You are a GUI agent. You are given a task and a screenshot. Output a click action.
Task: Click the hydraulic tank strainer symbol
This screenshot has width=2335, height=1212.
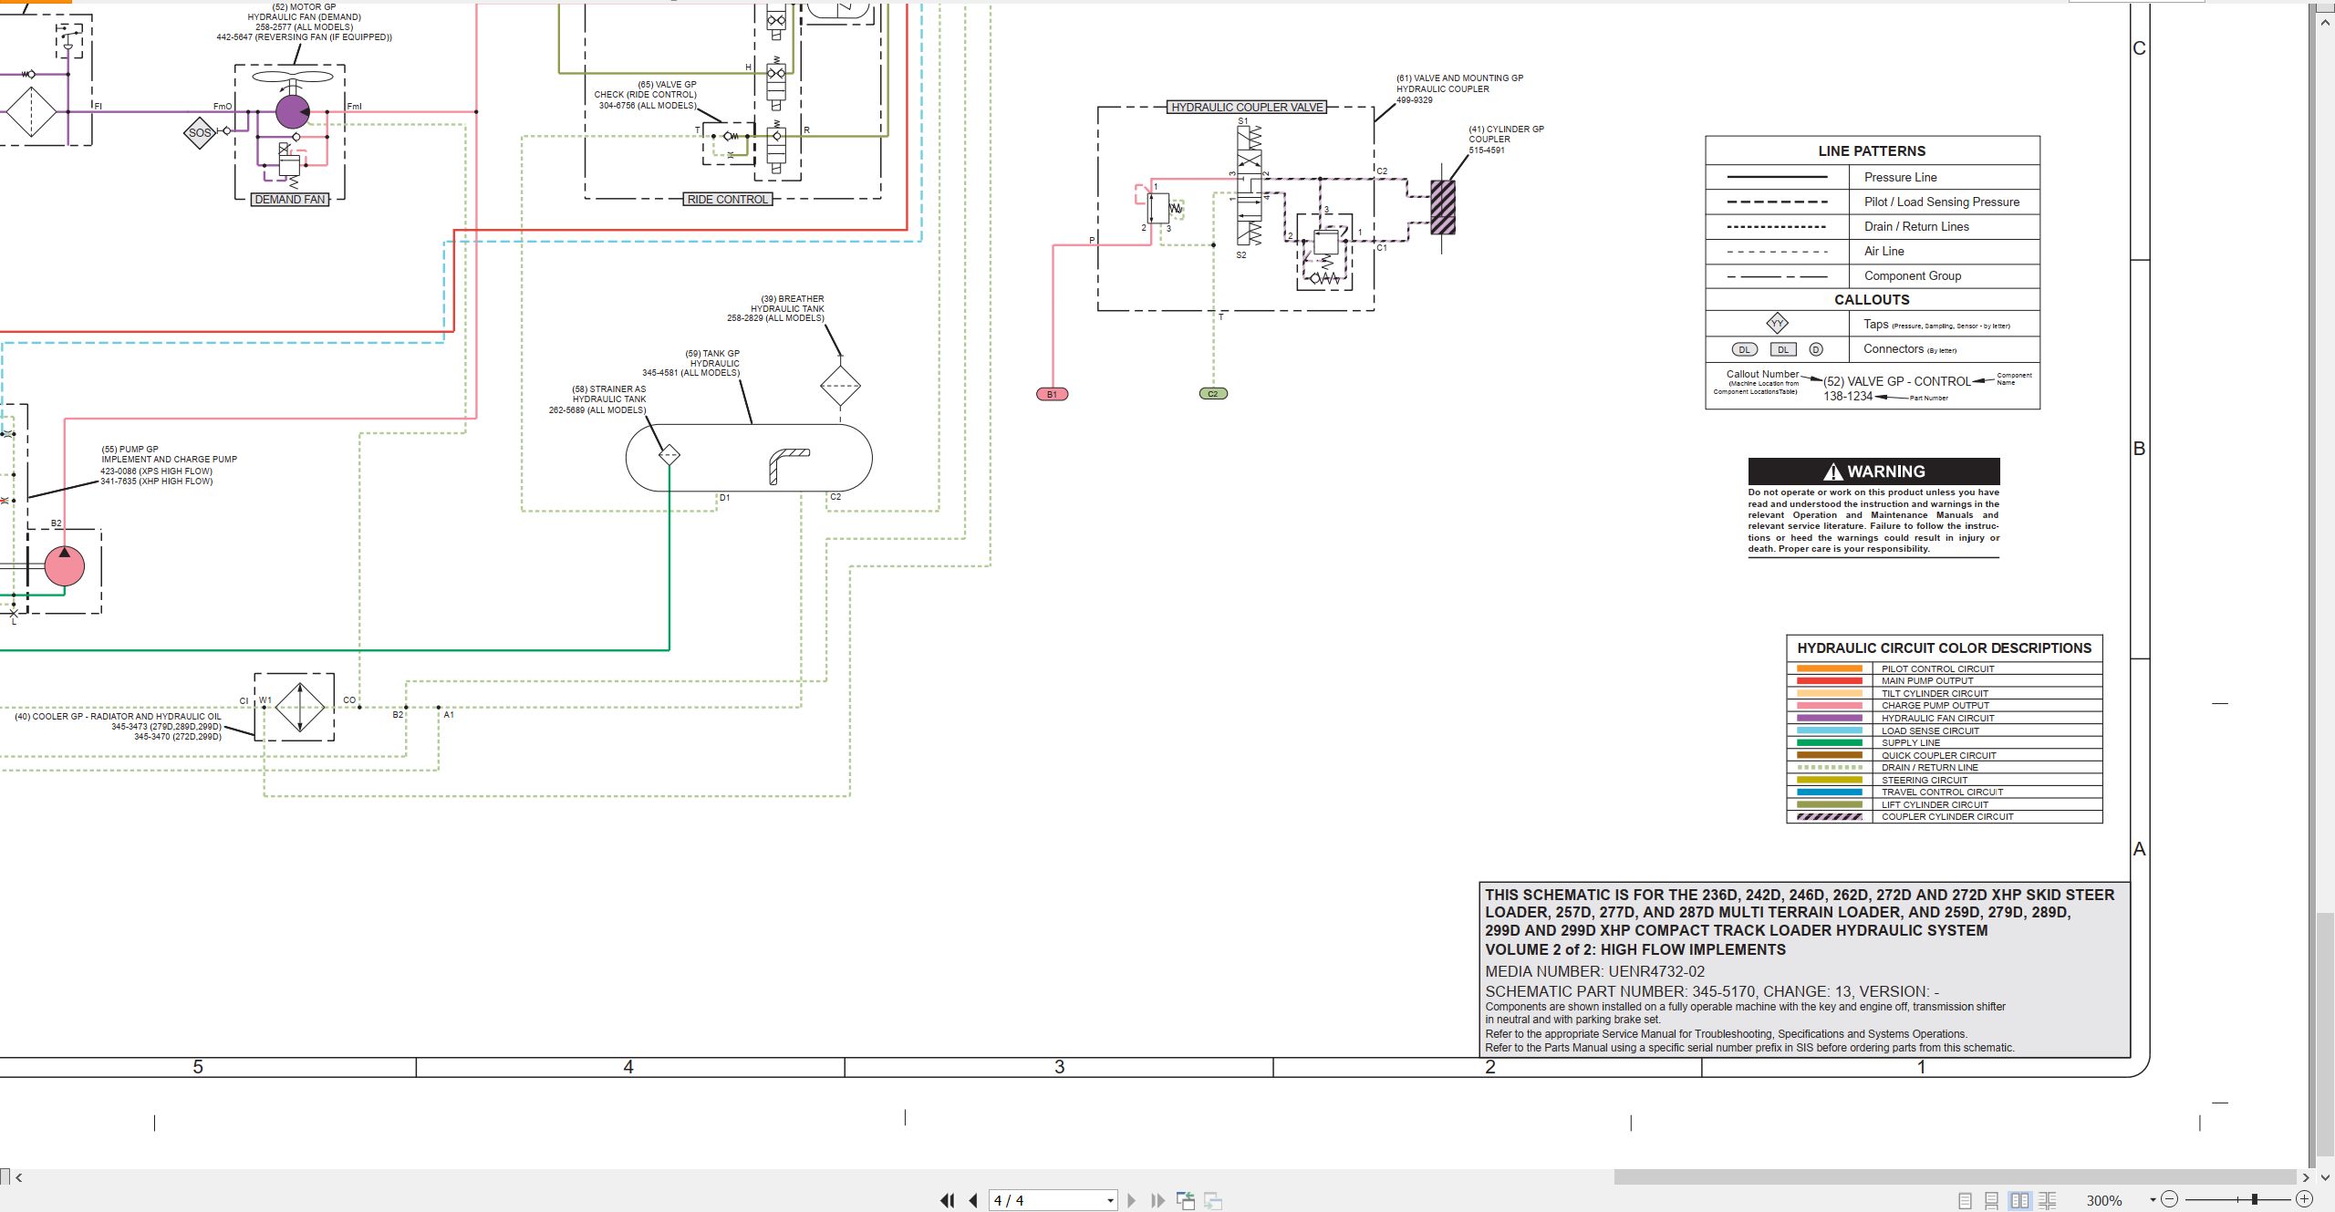pyautogui.click(x=669, y=454)
